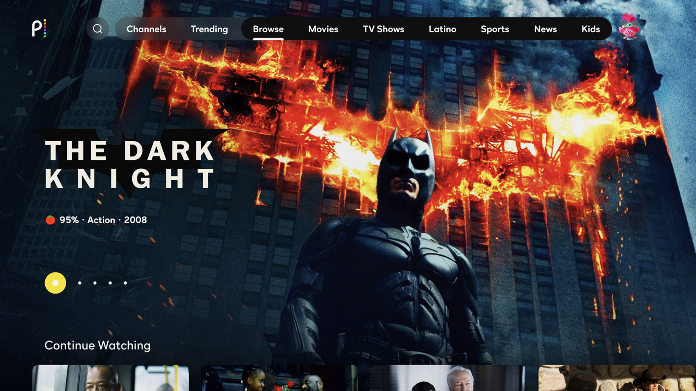The image size is (696, 391).
Task: Go to the Latino tab
Action: tap(442, 29)
